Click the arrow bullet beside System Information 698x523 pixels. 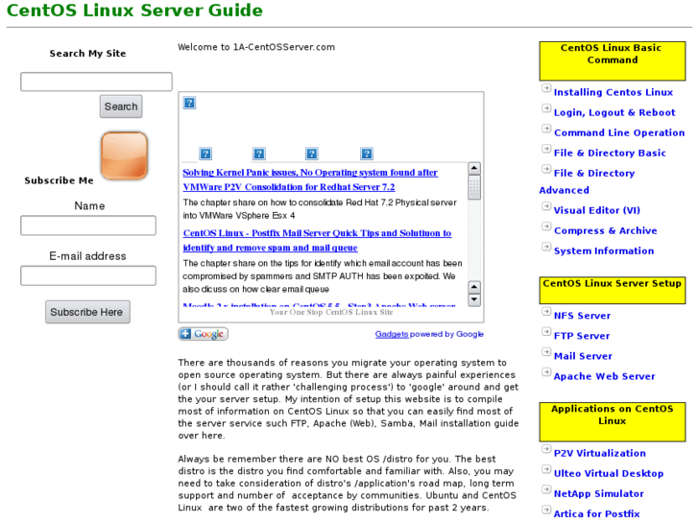(x=546, y=247)
